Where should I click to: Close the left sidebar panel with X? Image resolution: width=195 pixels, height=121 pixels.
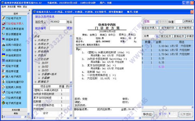(x=30, y=10)
